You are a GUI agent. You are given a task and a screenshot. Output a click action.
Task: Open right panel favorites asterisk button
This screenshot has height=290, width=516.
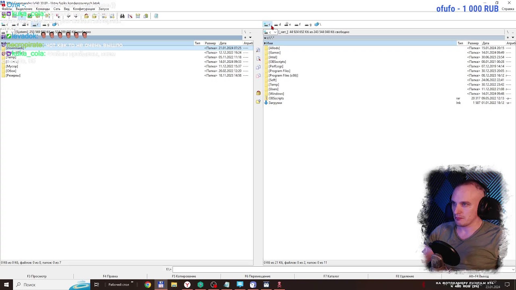tap(508, 37)
